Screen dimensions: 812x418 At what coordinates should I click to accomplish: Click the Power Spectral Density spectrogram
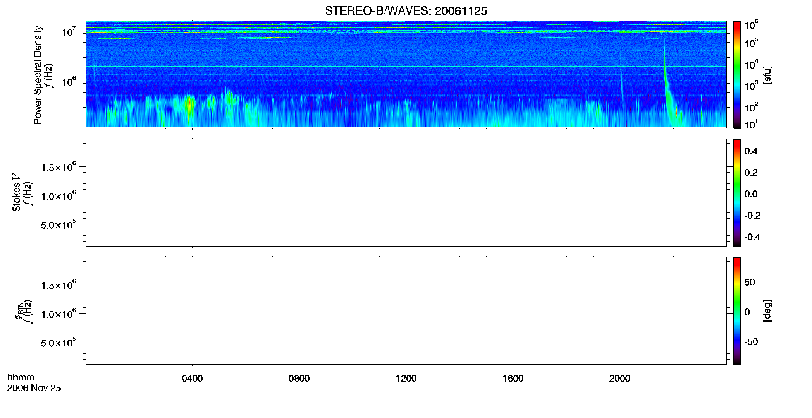[406, 74]
